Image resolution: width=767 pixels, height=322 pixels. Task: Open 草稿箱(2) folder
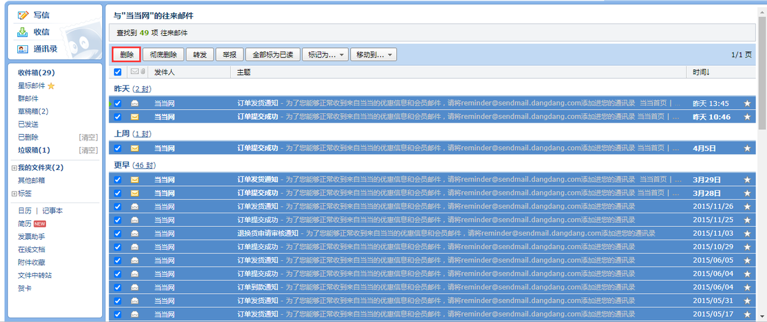(x=33, y=111)
